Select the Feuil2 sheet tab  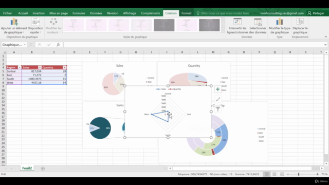point(27,168)
